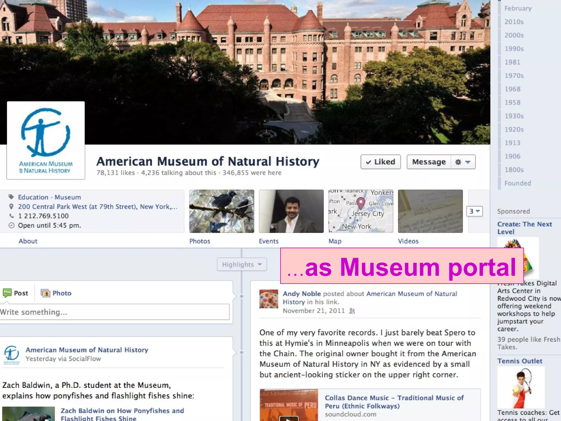
Task: Jump to 1920s on the timeline
Action: [x=514, y=129]
